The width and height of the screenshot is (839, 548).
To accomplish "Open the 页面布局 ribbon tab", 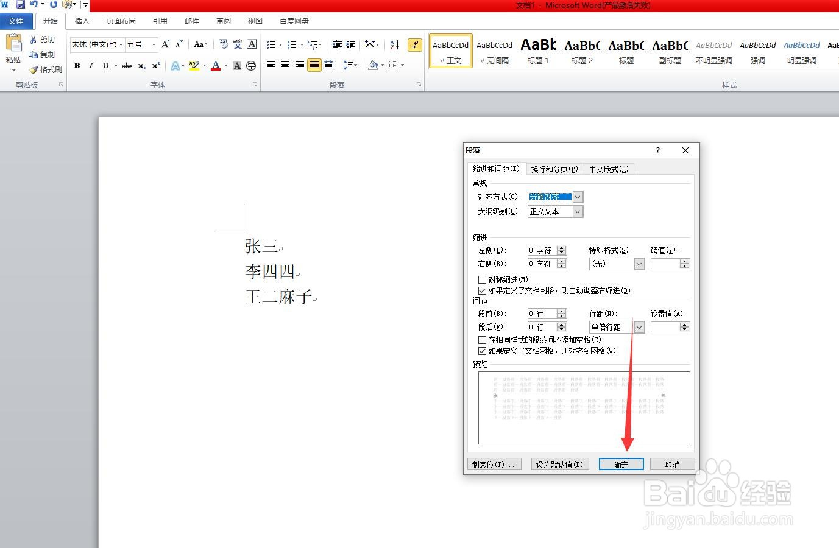I will [x=121, y=20].
